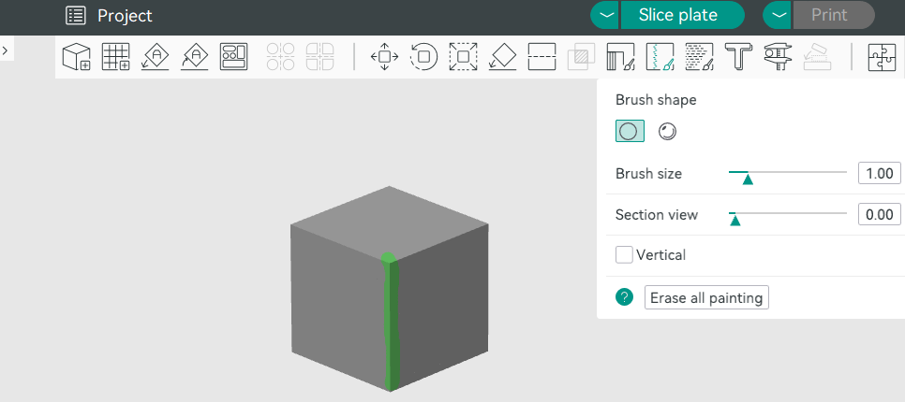This screenshot has height=402, width=905.
Task: Click the 'Brush shape' label
Action: pos(656,100)
